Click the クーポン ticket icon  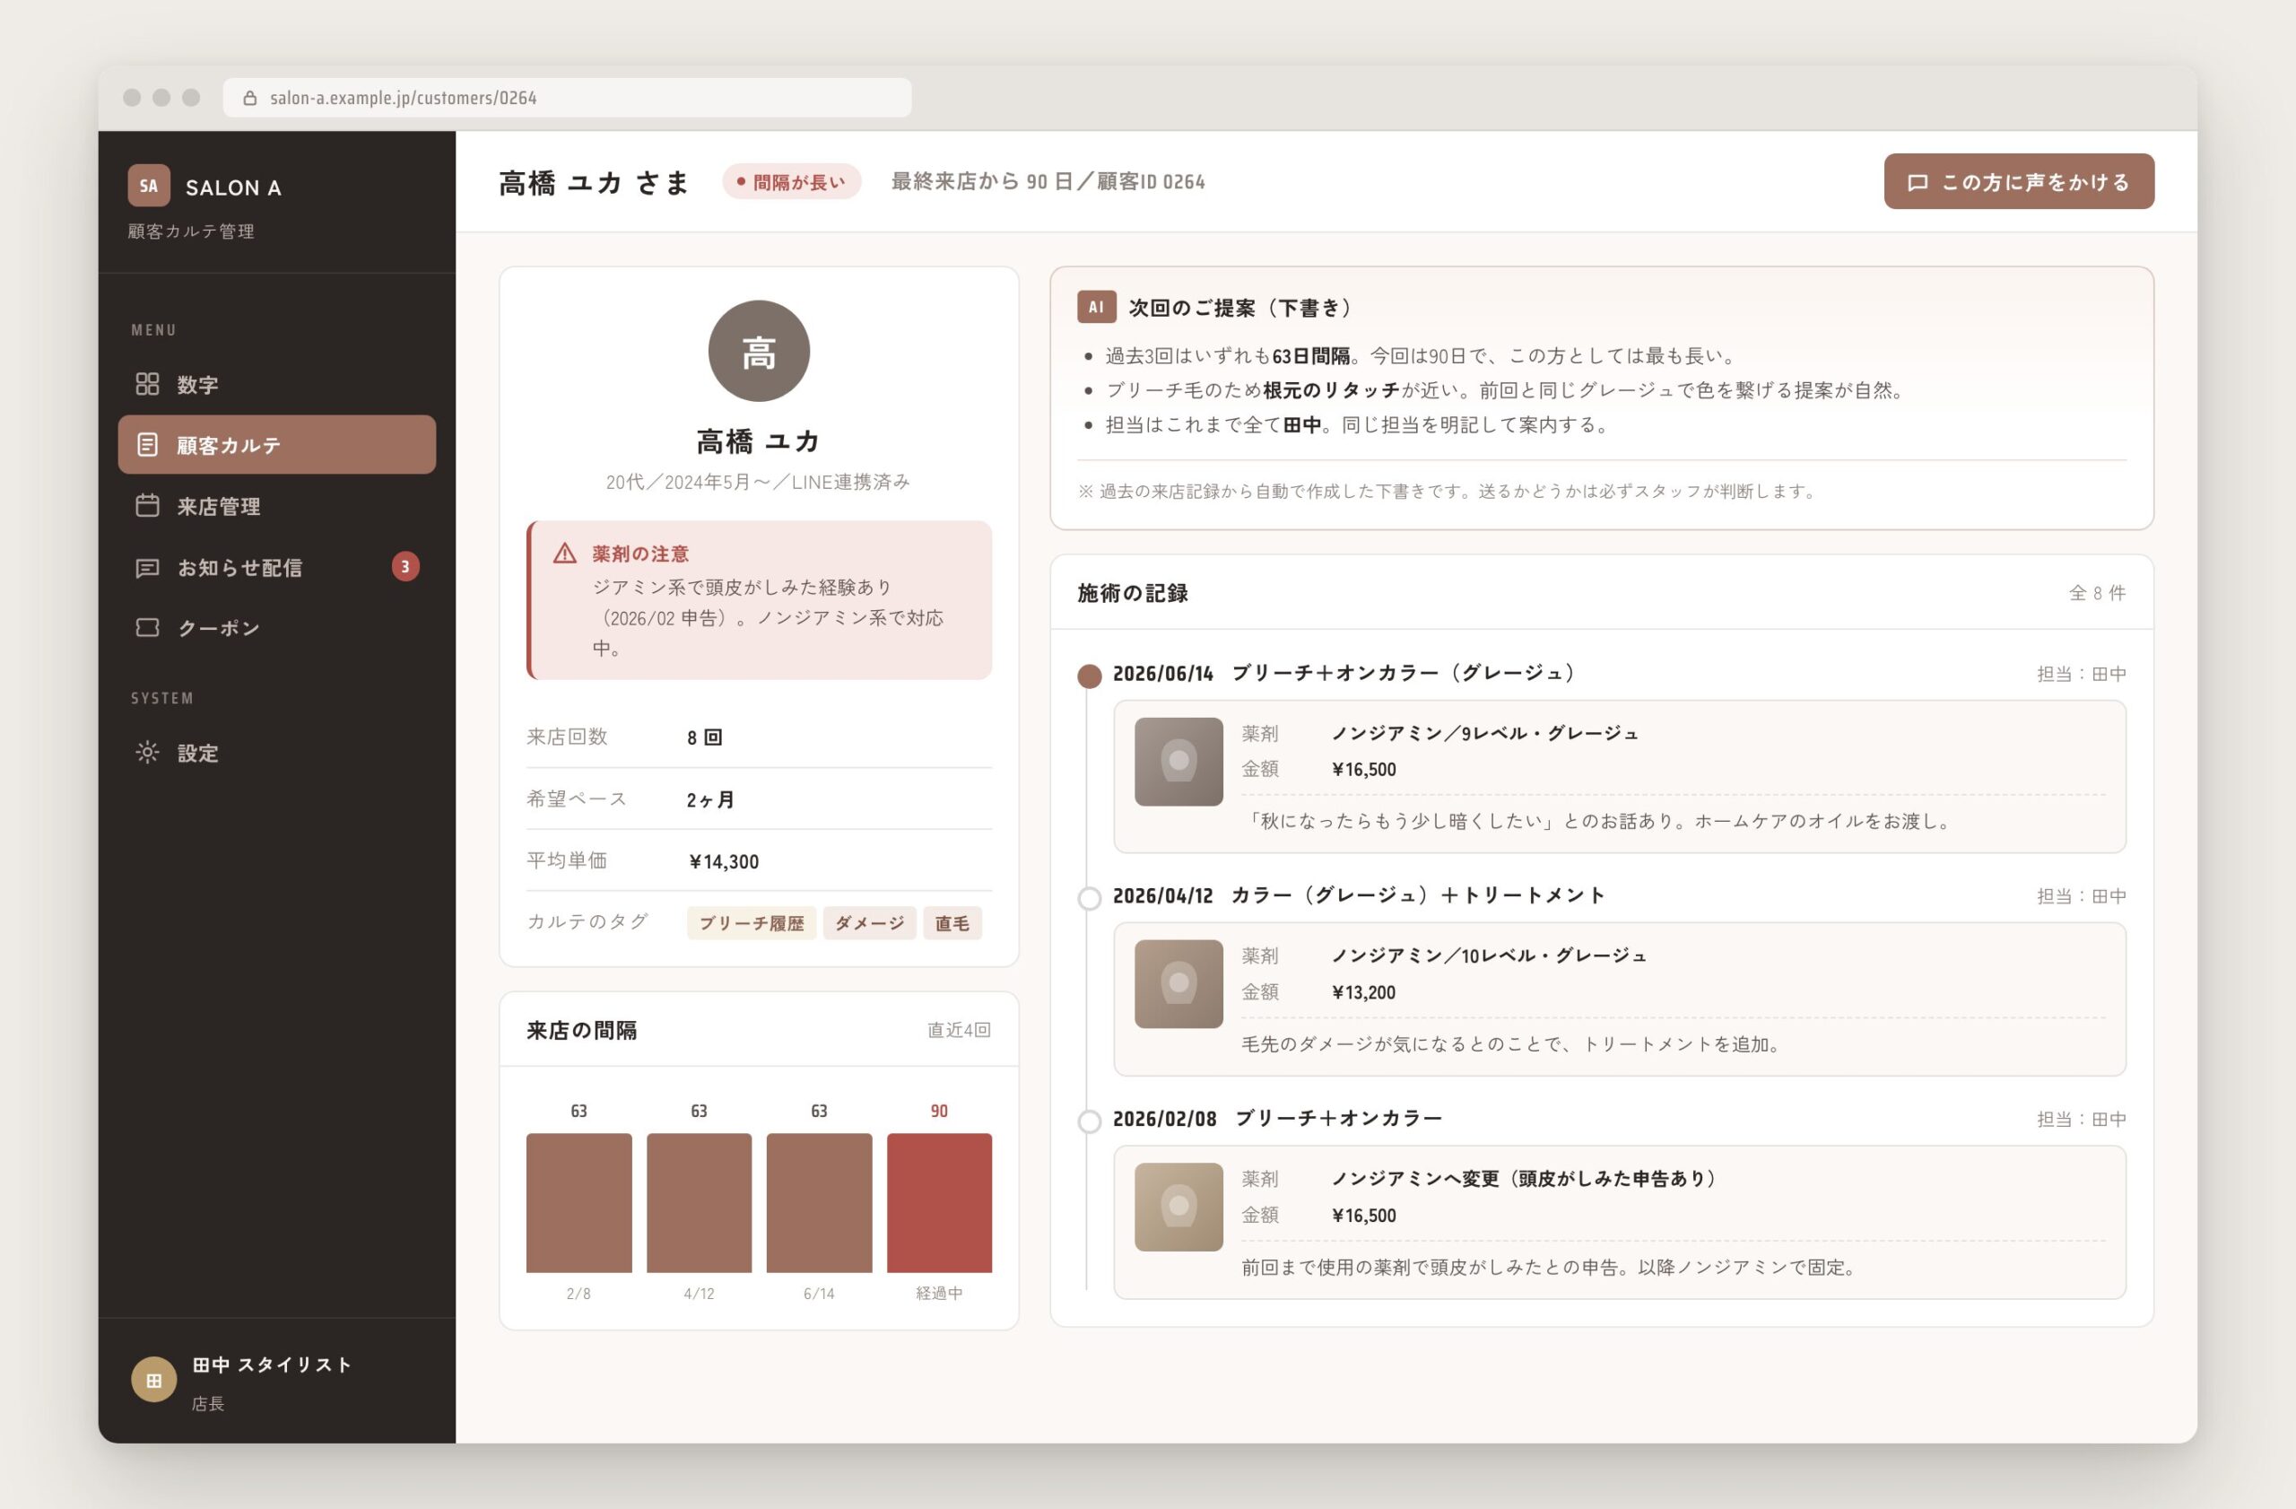pyautogui.click(x=146, y=627)
